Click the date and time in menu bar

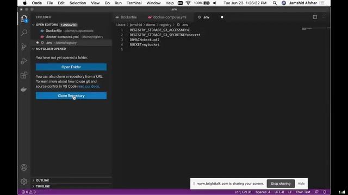coord(245,3)
